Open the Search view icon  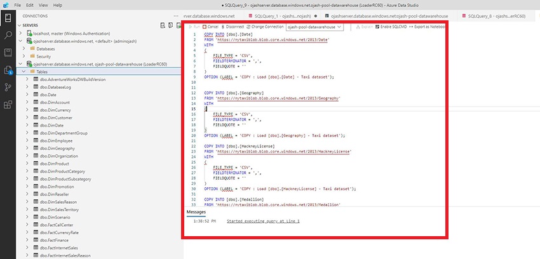coord(8,35)
